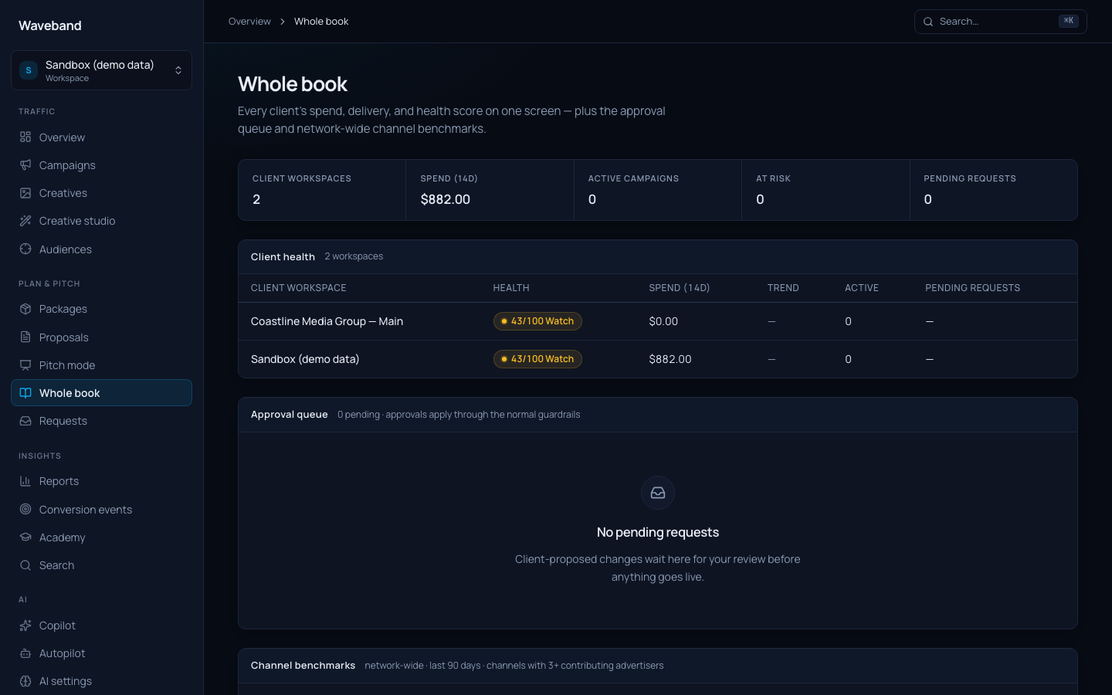Open Conversion events page
This screenshot has height=695, width=1112.
(x=101, y=510)
